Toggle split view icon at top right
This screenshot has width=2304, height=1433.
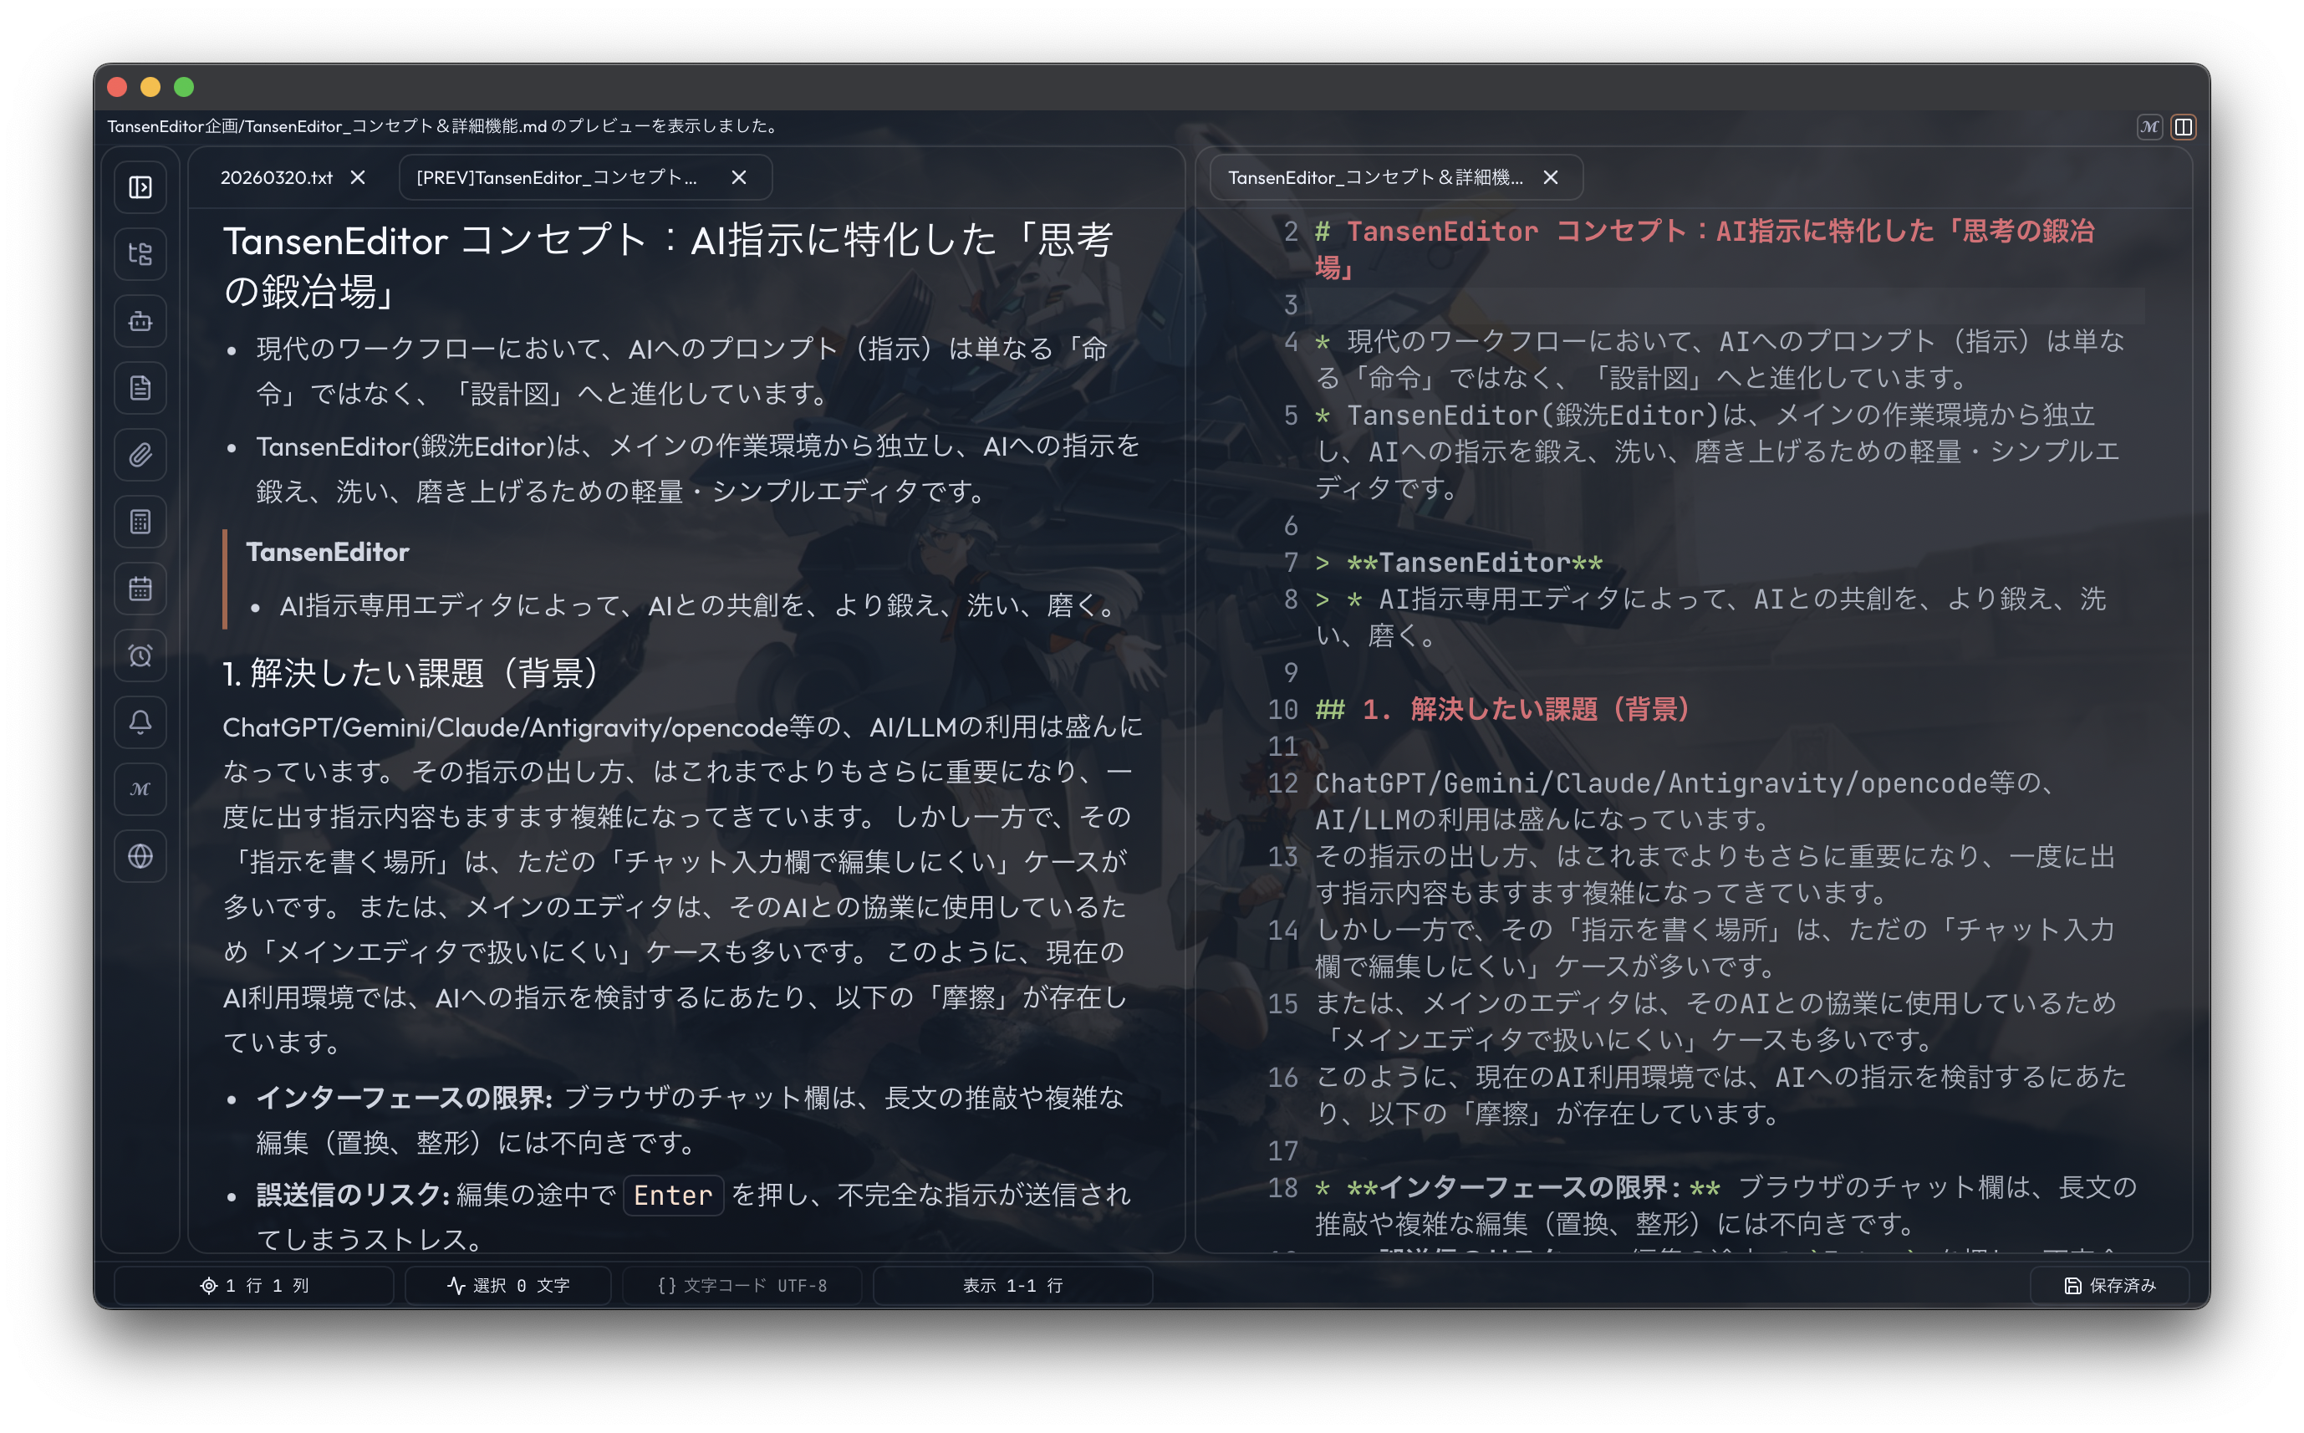point(2184,126)
